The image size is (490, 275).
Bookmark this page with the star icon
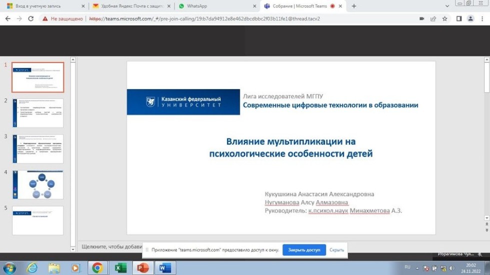pos(444,19)
